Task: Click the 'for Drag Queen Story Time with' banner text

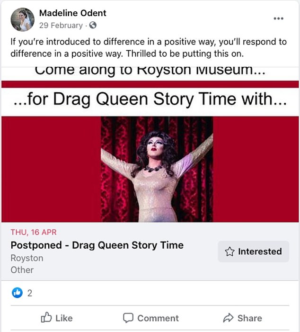Action: tap(150, 100)
